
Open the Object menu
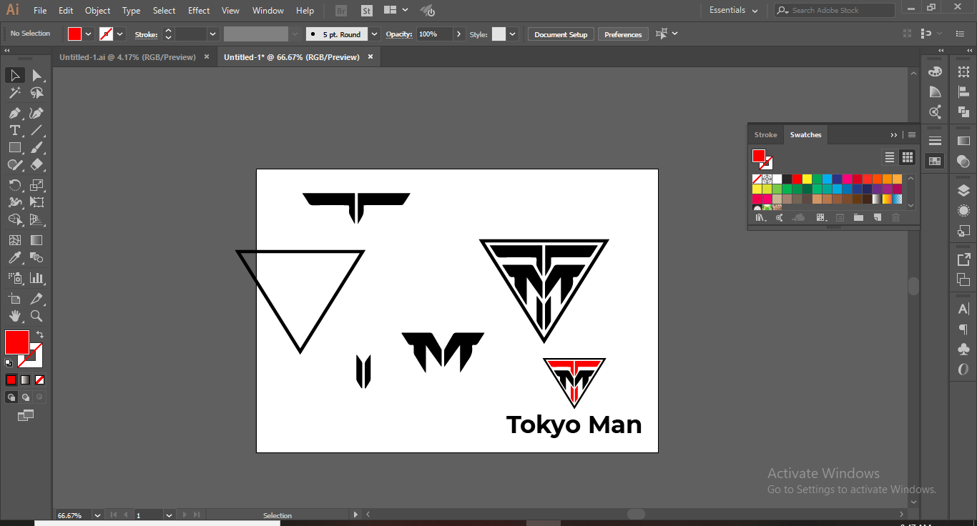(97, 10)
